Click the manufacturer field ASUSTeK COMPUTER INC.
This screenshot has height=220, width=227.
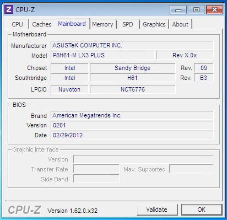pos(132,45)
